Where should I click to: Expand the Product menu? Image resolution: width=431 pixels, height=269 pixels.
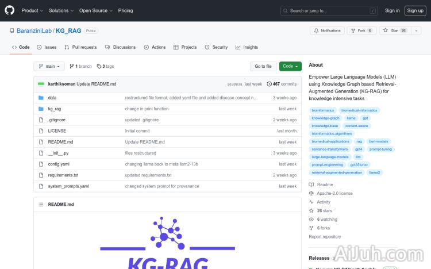click(32, 10)
